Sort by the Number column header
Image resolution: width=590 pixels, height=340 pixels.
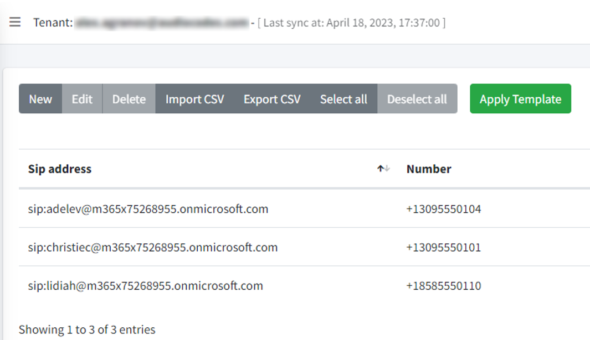click(429, 169)
